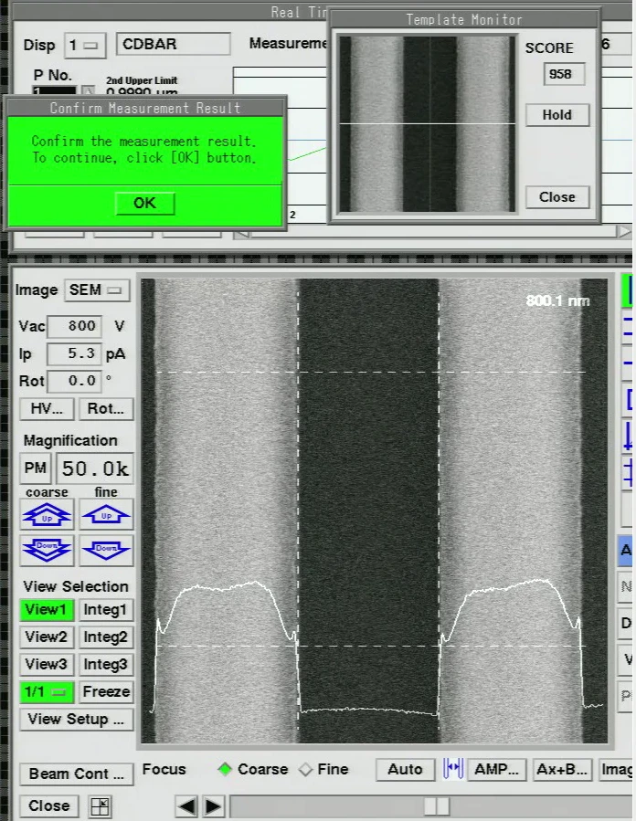Select the Coarse focus radio option
Screen dimensions: 636x821
pos(252,769)
